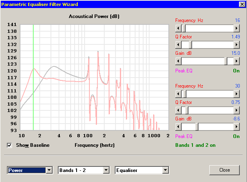The width and height of the screenshot is (247, 182).
Task: Increase band 1 Frequency with right arrow
Action: click(237, 28)
